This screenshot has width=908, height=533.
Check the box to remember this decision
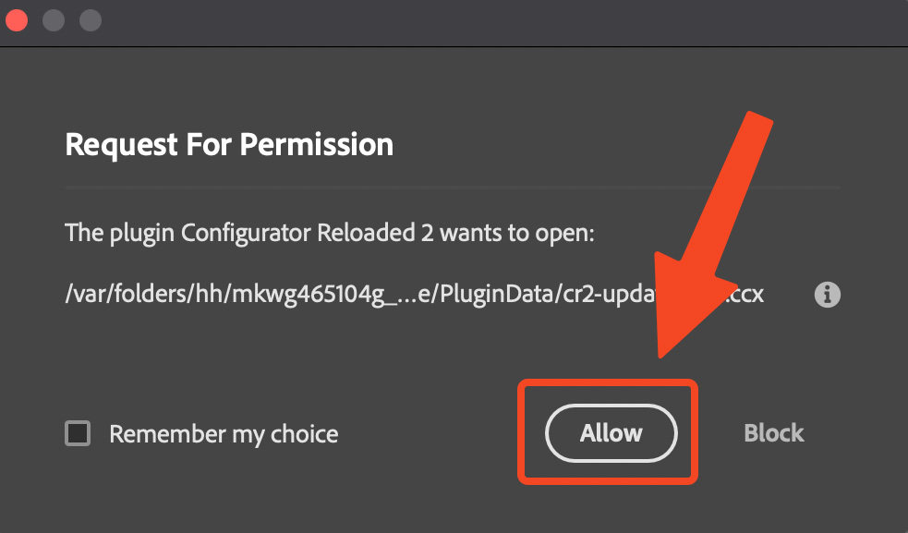tap(78, 433)
